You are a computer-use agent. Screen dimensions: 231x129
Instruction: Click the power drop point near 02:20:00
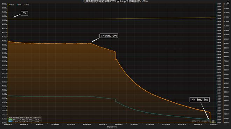tap(116, 56)
